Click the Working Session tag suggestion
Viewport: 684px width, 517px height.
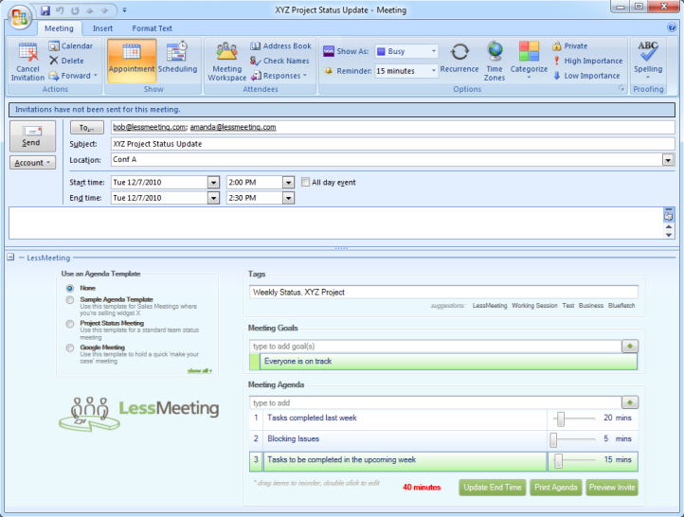point(534,306)
